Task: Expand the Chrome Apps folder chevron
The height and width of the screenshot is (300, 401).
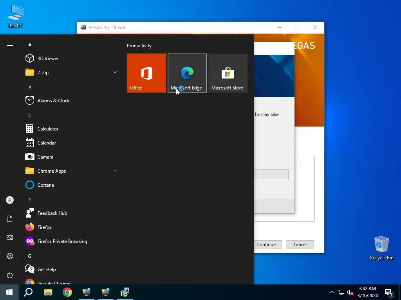Action: click(x=115, y=171)
